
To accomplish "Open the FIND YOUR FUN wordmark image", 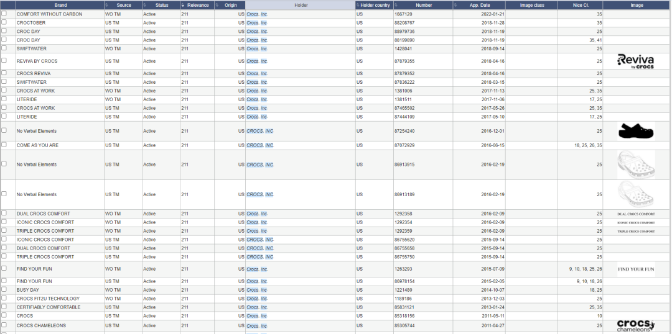I will 636,269.
